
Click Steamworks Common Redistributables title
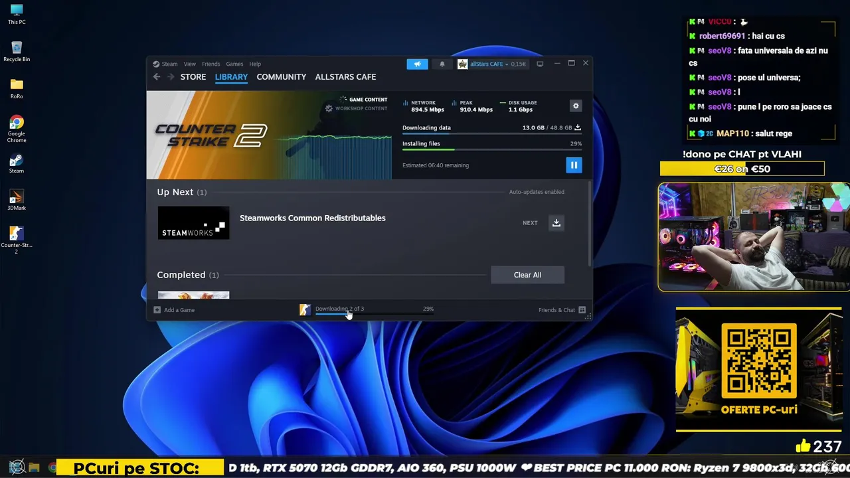click(x=312, y=218)
